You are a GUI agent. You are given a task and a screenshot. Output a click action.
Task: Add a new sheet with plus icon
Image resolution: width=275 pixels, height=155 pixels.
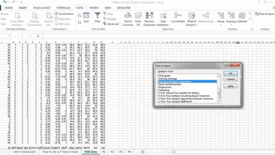[x=143, y=152]
